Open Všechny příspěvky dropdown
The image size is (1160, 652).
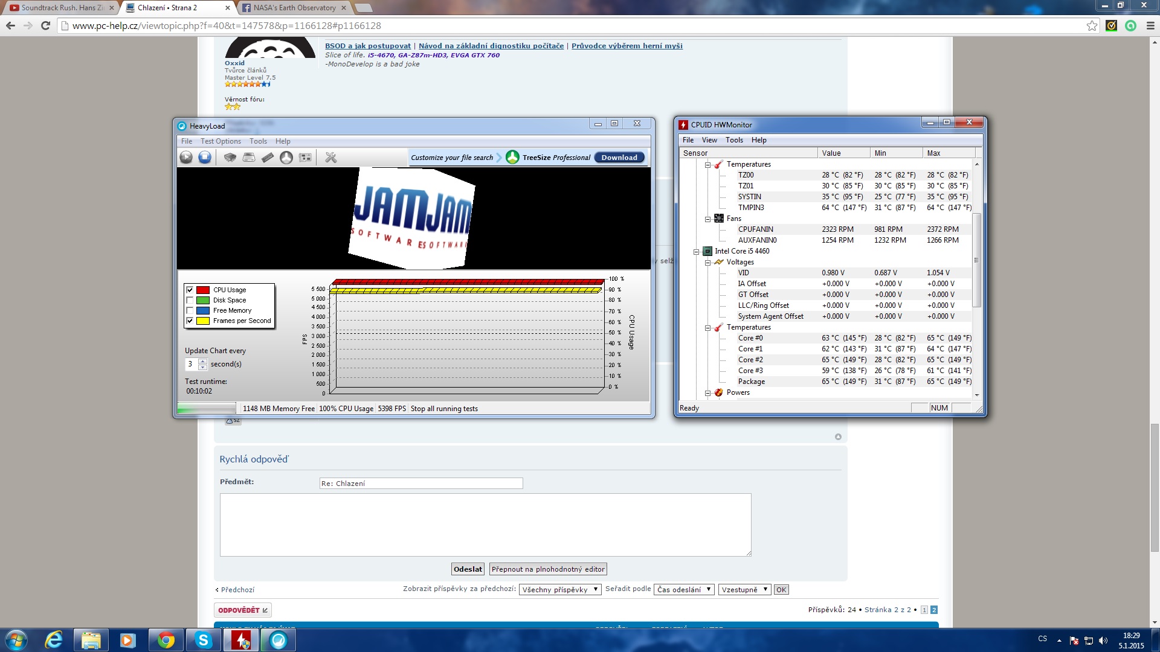click(x=559, y=590)
